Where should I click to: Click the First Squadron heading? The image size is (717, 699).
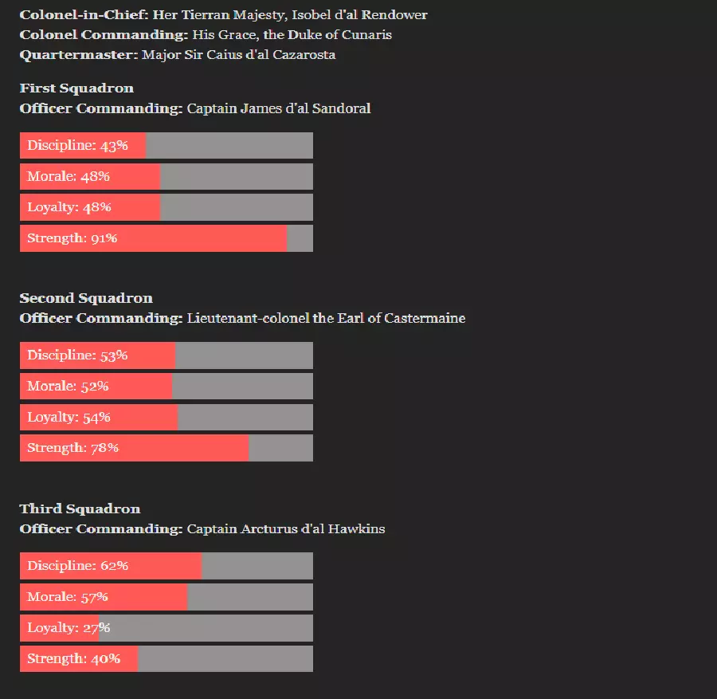(x=76, y=88)
